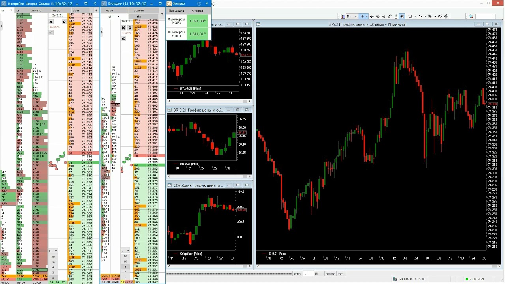Open mini chart icon in second order book
The width and height of the screenshot is (505, 284).
click(123, 38)
